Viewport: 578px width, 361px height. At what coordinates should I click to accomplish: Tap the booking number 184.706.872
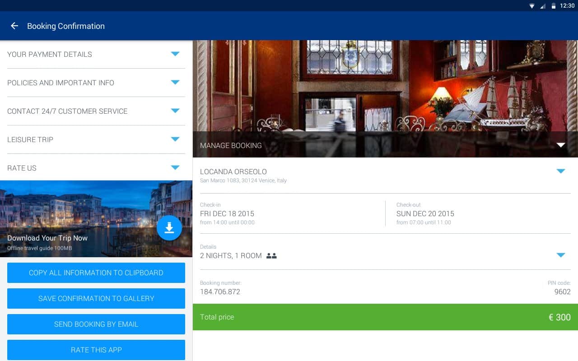click(220, 292)
